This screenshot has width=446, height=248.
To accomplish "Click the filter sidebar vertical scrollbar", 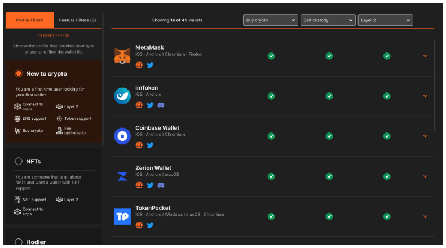I will click(103, 79).
